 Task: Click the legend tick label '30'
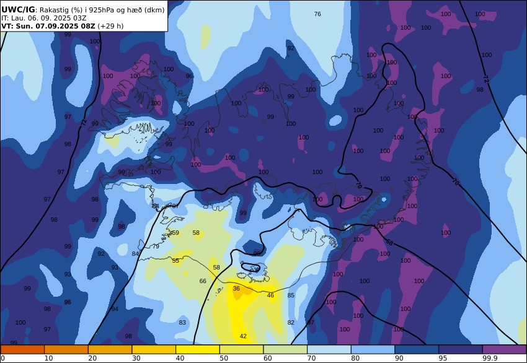tap(136, 358)
